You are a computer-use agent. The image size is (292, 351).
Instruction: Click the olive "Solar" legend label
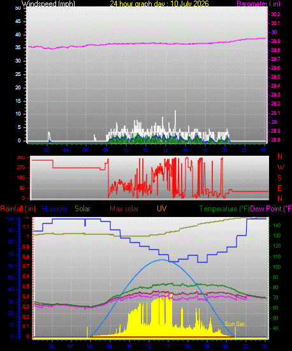pyautogui.click(x=82, y=209)
